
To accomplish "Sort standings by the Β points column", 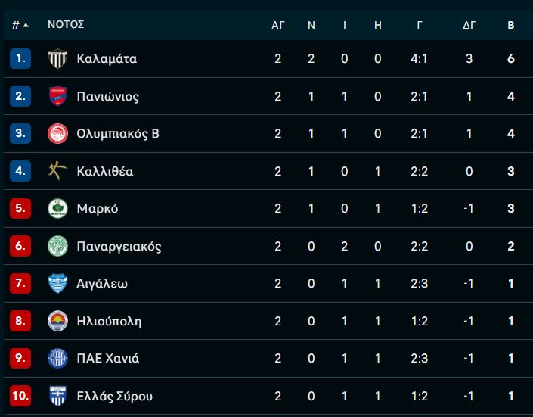I will pos(510,25).
